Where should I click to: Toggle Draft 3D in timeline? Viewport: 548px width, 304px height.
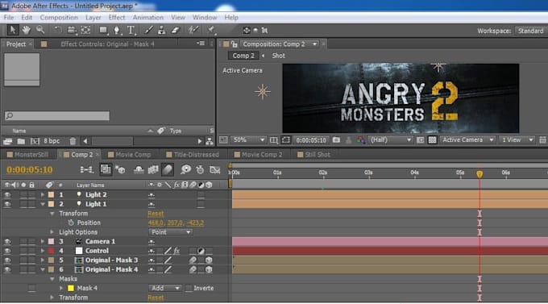(x=121, y=169)
